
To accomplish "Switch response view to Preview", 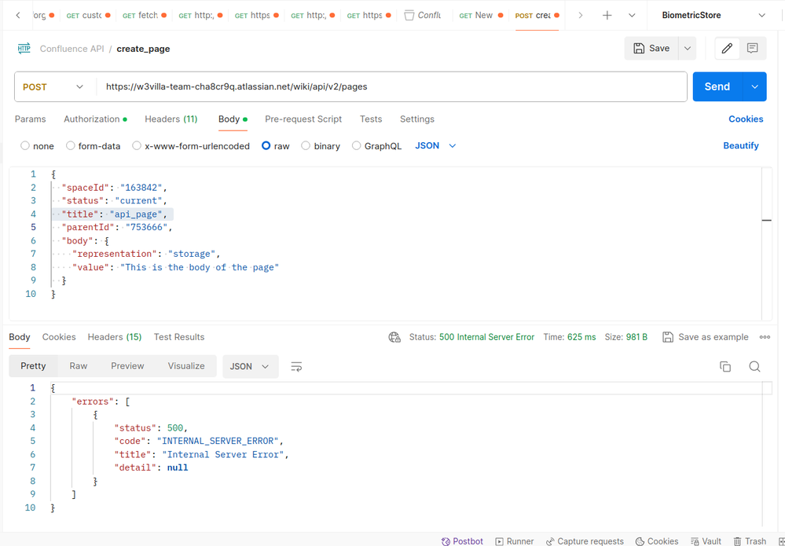I will [x=127, y=366].
